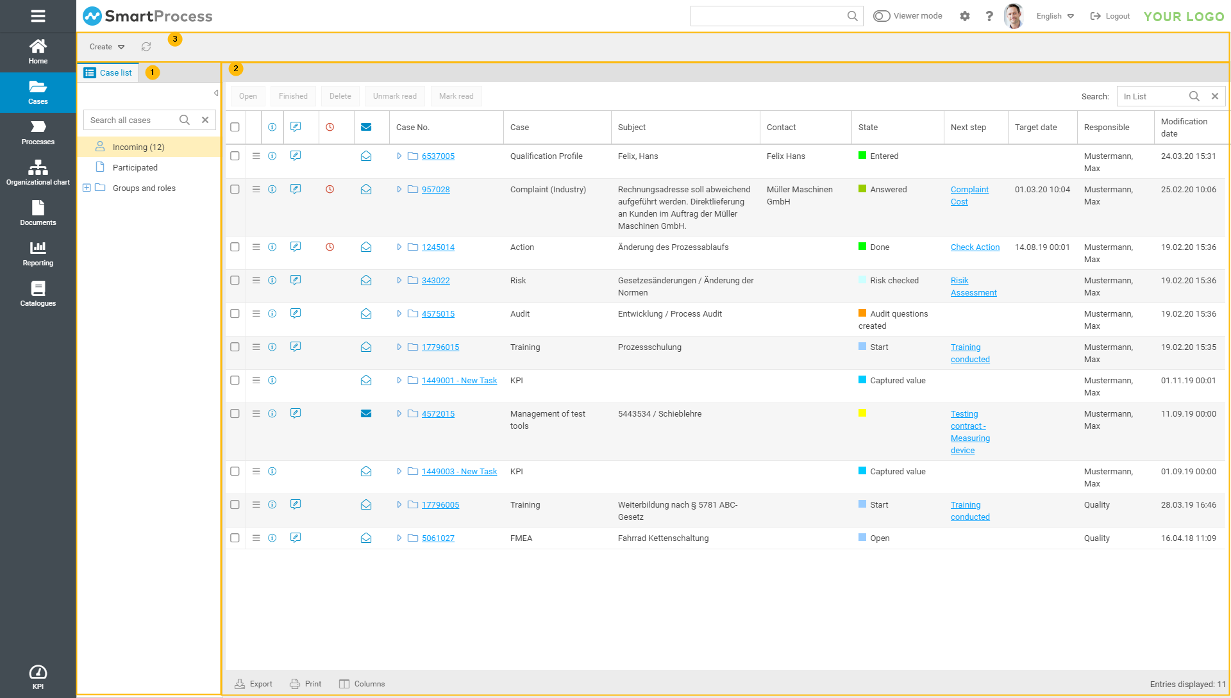Expand the Groups and roles tree node
Screen dimensions: 1231x698
pyautogui.click(x=87, y=188)
